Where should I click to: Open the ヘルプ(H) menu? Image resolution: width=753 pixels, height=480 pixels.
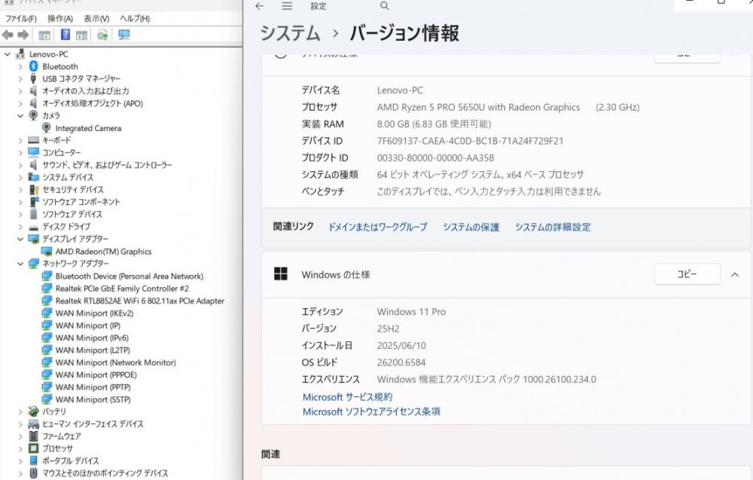pyautogui.click(x=135, y=18)
